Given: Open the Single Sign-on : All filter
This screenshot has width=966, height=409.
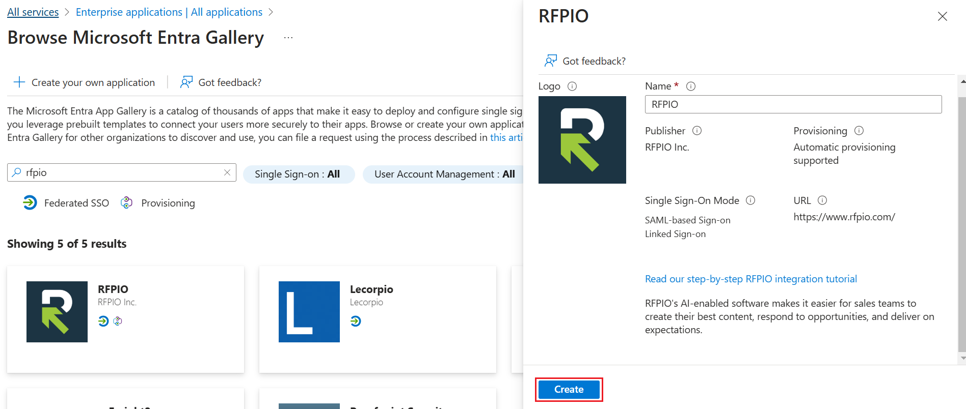Looking at the screenshot, I should coord(299,174).
